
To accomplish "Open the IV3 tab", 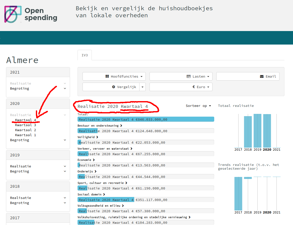I will tap(85, 55).
